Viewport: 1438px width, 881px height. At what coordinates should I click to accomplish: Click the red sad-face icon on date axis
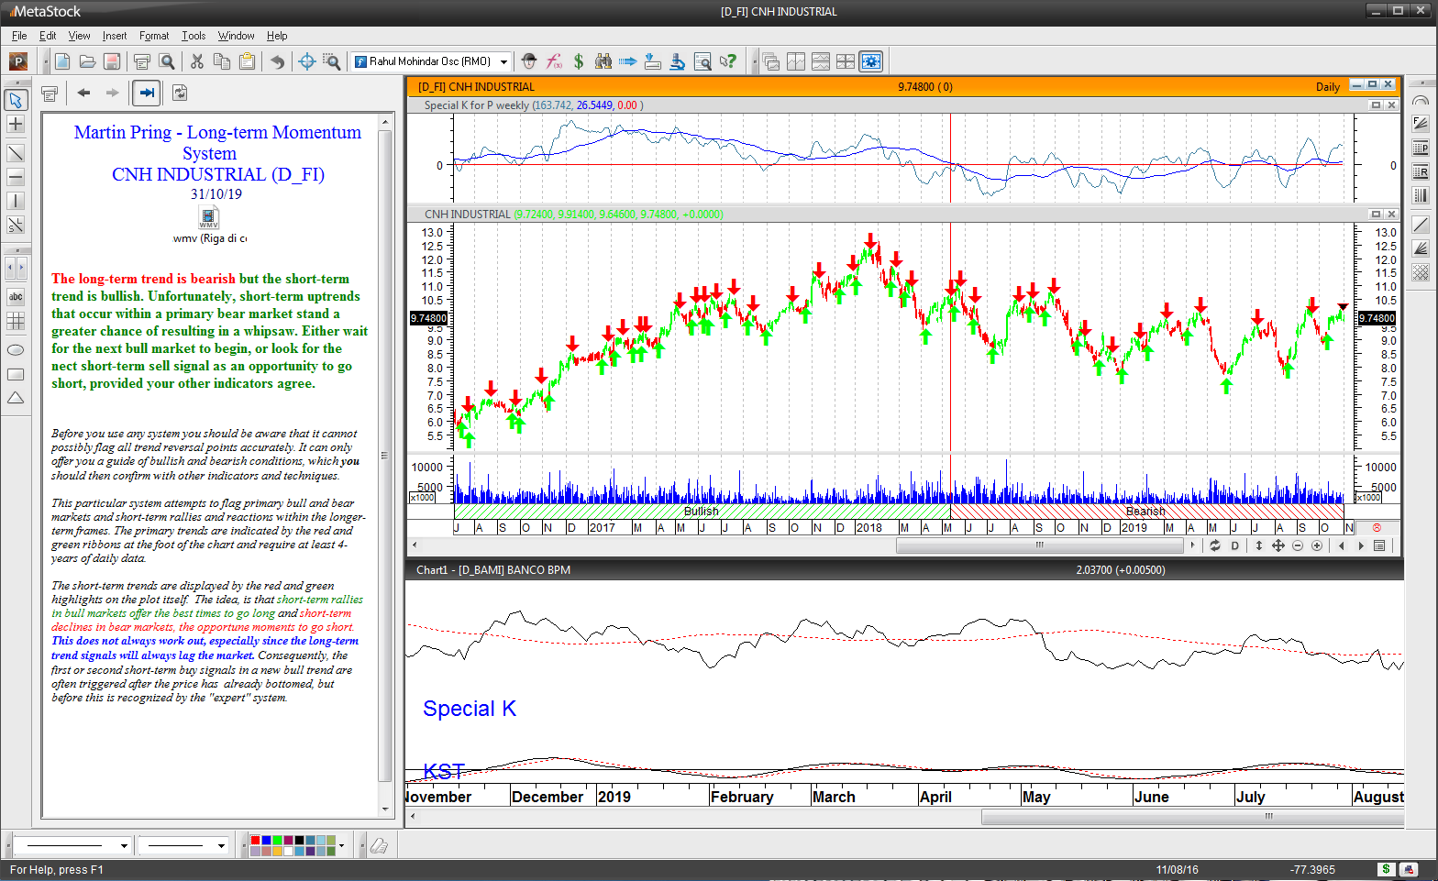point(1377,528)
